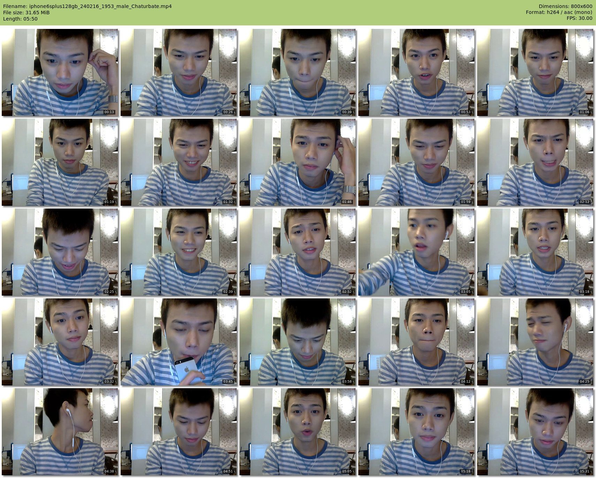Viewport: 596px width, 478px height.
Task: Click the Length 05:50 text
Action: tap(20, 19)
